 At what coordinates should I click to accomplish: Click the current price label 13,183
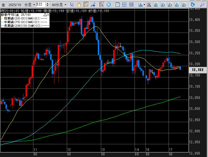point(197,70)
